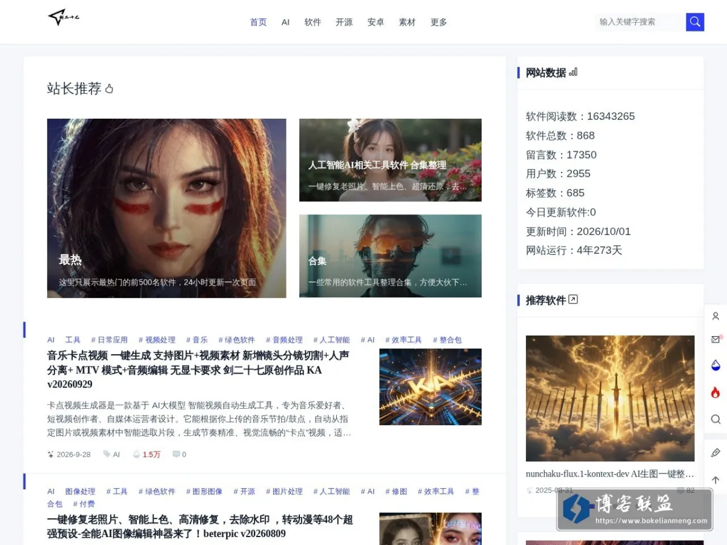Viewport: 727px width, 545px height.
Task: Open the golden swords recommended software image
Action: click(610, 398)
